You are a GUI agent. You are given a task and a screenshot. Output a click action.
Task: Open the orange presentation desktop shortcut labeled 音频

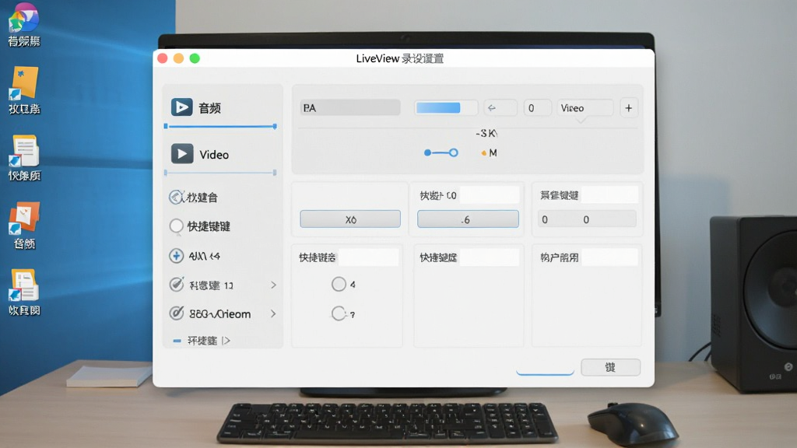click(x=24, y=219)
